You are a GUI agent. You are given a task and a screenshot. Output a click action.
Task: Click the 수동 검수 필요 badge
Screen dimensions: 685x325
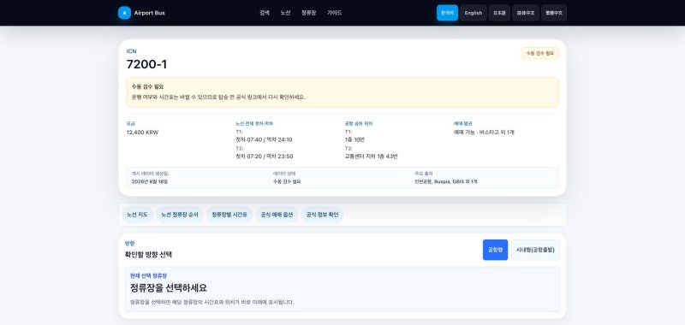pos(540,53)
